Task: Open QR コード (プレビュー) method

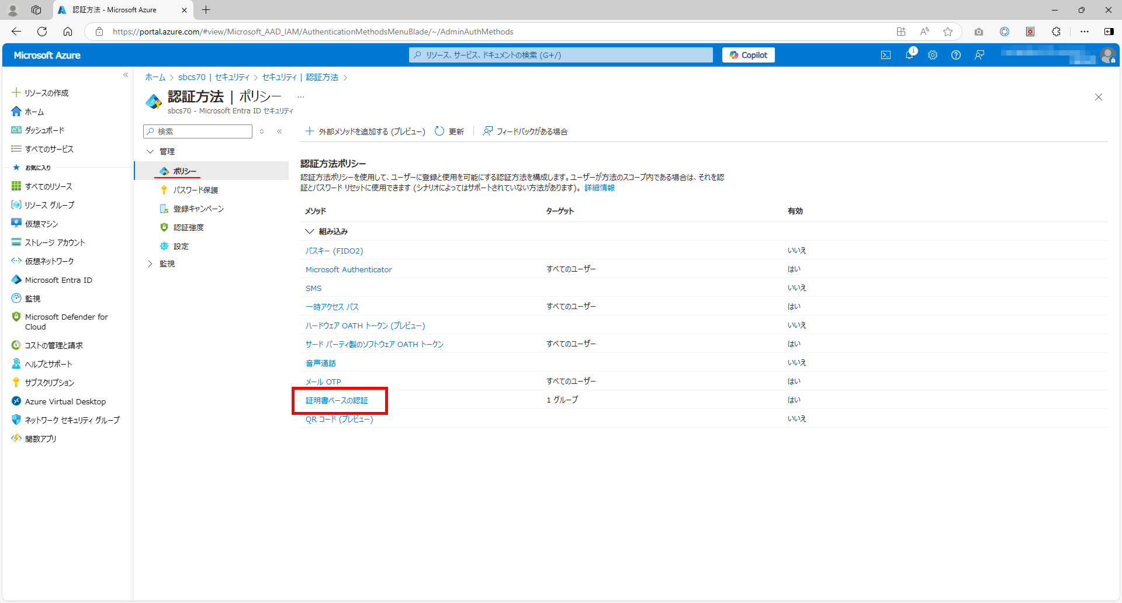Action: point(340,419)
